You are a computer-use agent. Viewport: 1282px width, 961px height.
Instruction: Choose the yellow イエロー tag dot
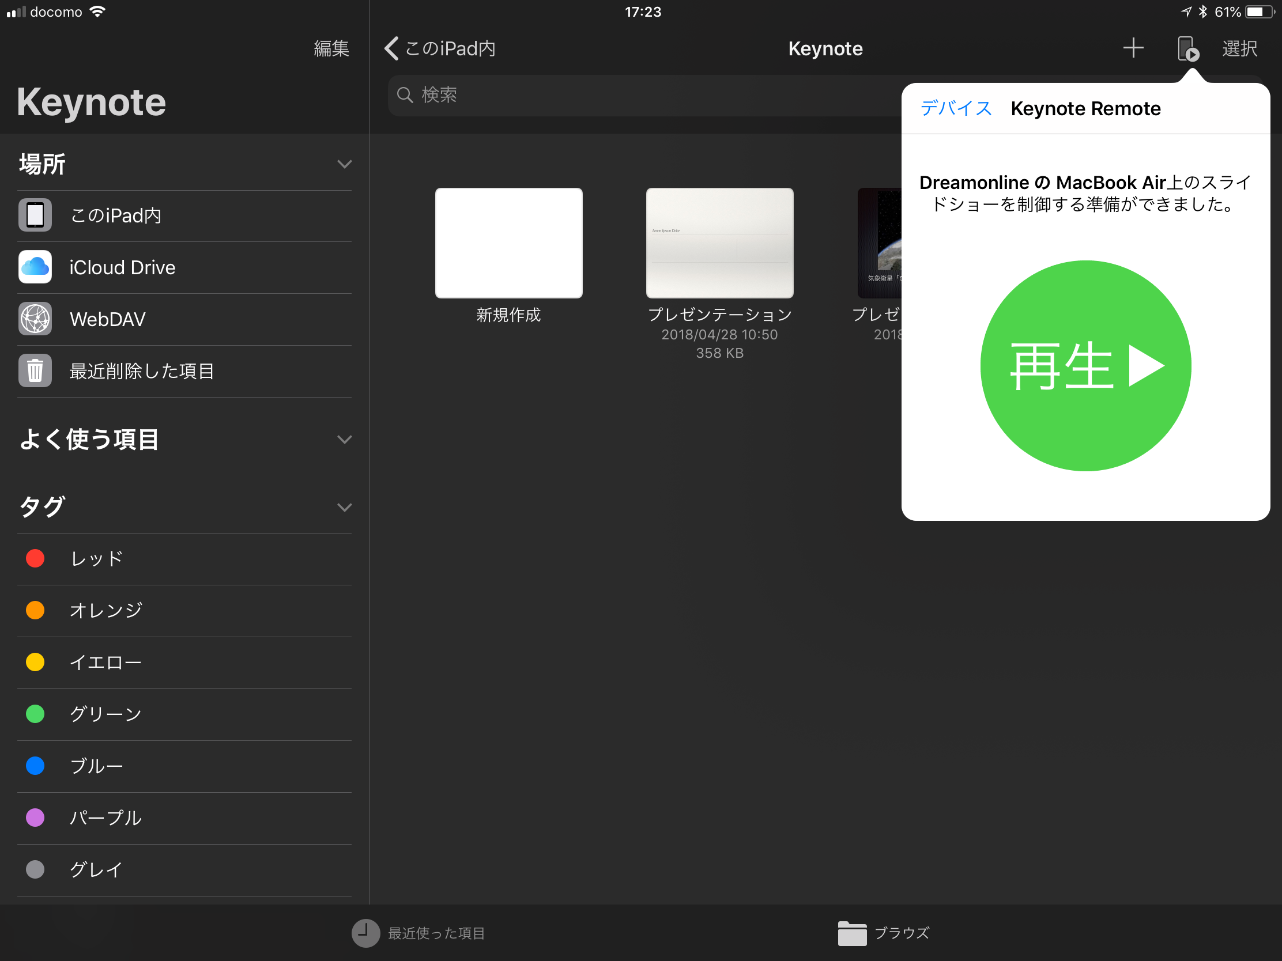pos(35,662)
